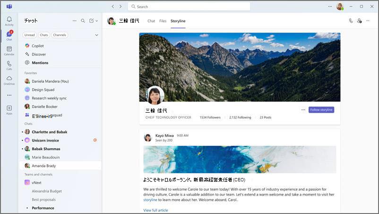
Task: Follow the storyline hyperlink in post
Action: (x=150, y=200)
